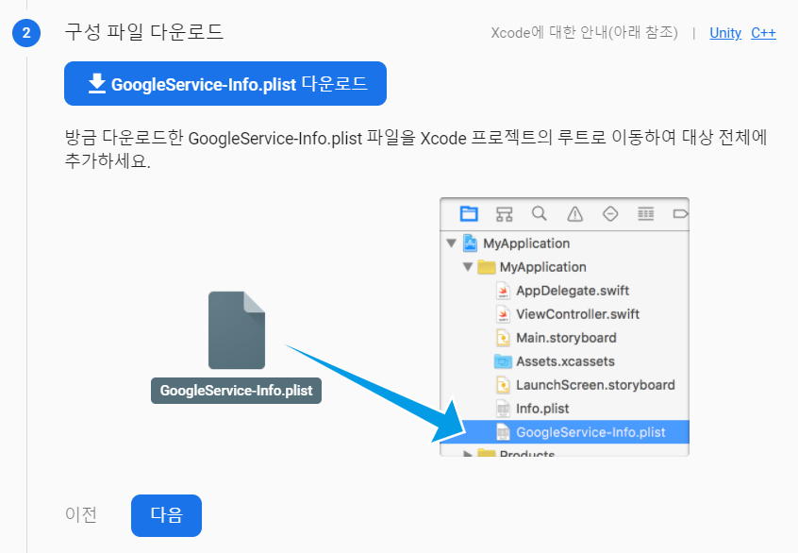Click the gray plist file illustration icon

[x=237, y=330]
